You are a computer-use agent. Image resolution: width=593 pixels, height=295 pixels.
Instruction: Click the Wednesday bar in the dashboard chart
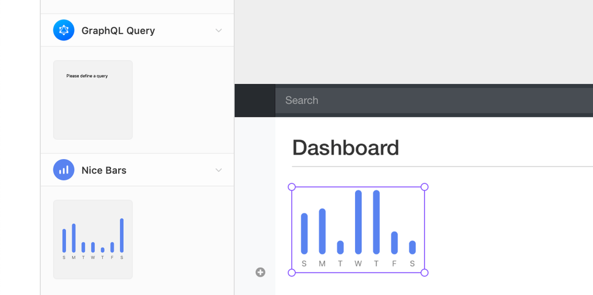(358, 222)
